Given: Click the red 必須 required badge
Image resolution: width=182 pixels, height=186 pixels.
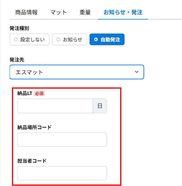Looking at the screenshot, I should pyautogui.click(x=39, y=94).
